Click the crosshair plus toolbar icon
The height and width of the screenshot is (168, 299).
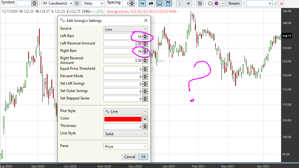tap(188, 3)
